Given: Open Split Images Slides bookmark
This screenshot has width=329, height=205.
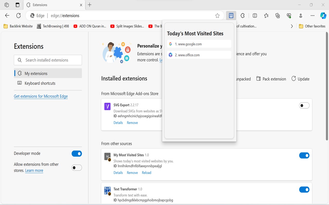Looking at the screenshot, I should [x=127, y=26].
